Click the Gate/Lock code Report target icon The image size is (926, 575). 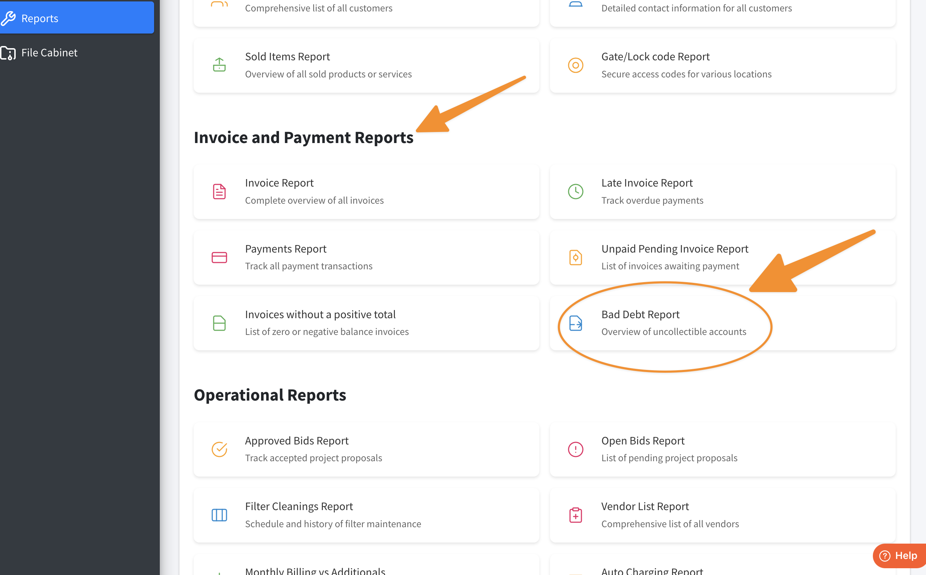coord(575,65)
